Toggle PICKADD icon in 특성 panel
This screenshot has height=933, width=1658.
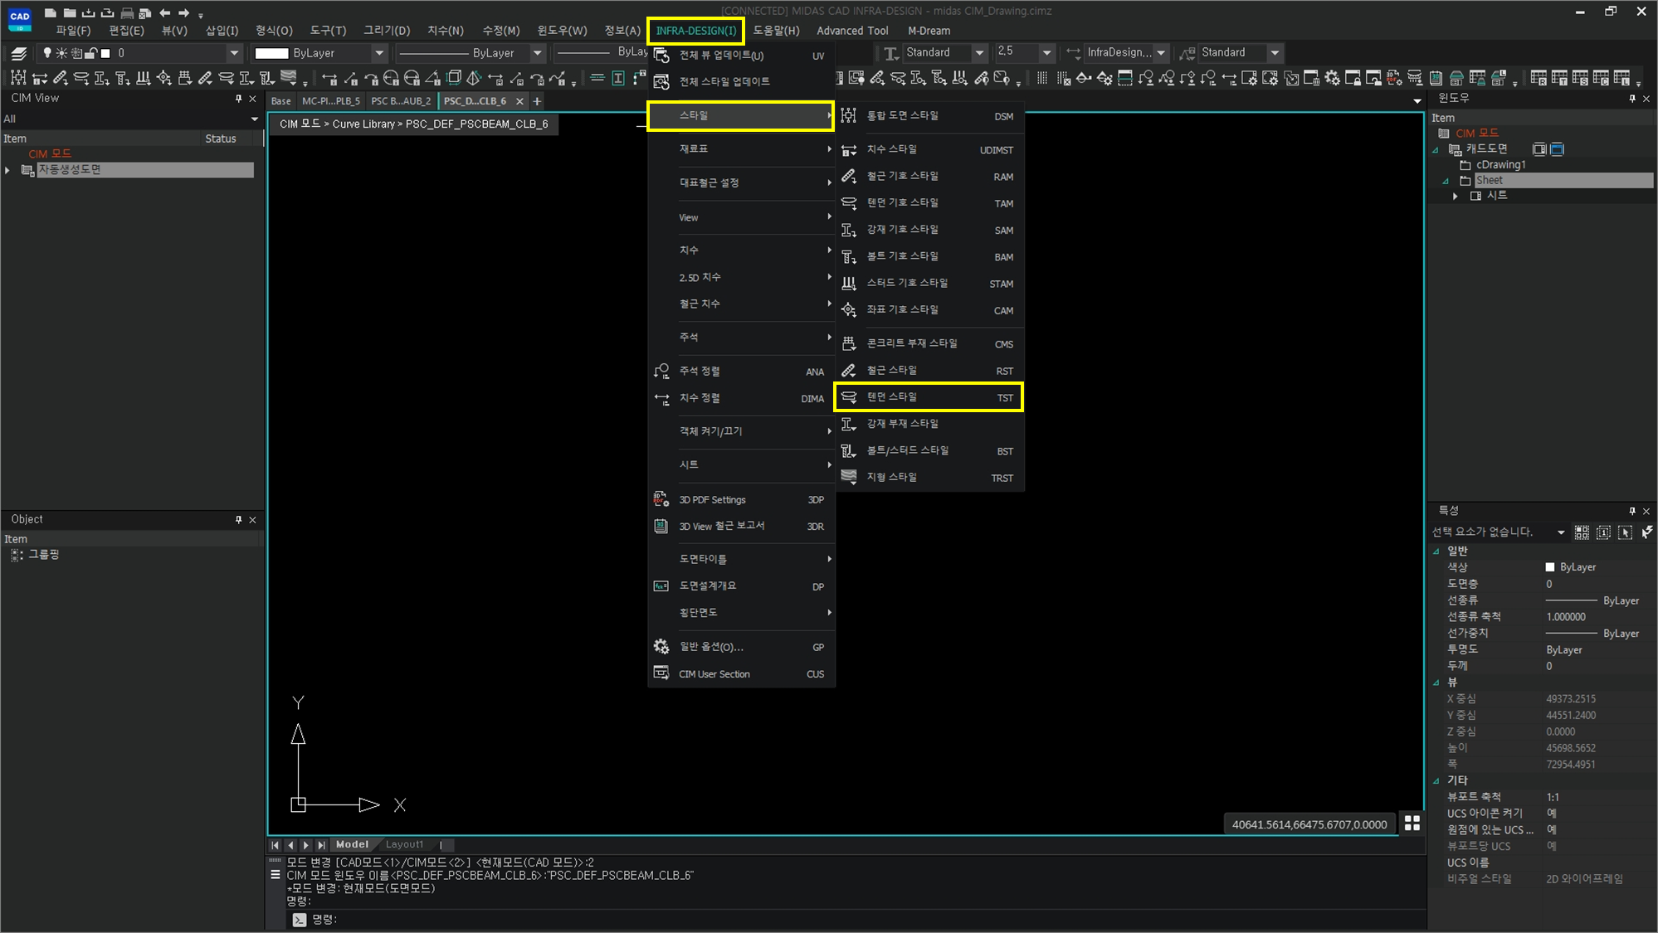1603,532
